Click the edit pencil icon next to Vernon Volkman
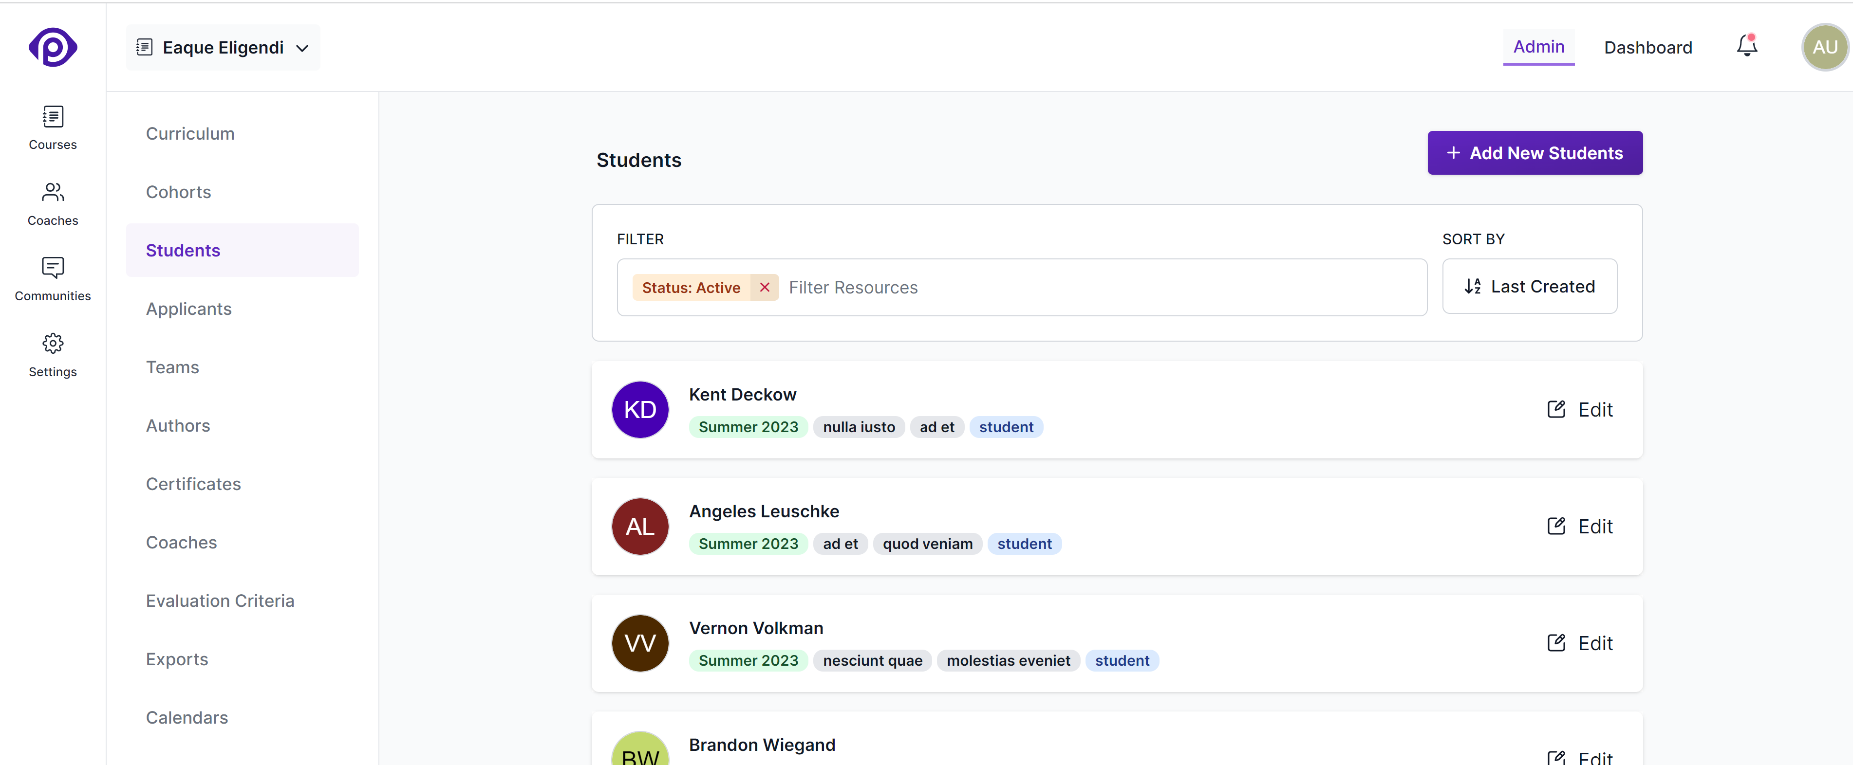This screenshot has width=1853, height=765. [x=1556, y=642]
